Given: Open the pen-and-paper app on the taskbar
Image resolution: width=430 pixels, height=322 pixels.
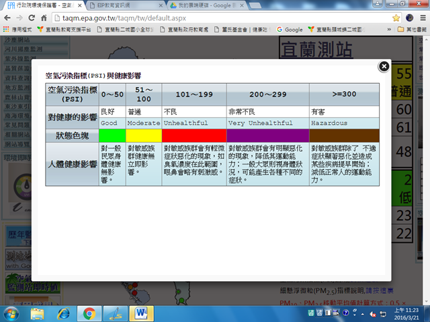Looking at the screenshot, I should [116, 314].
